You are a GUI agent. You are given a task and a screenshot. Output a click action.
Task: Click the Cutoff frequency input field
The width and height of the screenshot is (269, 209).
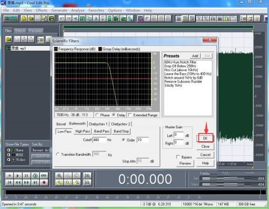pyautogui.click(x=100, y=140)
